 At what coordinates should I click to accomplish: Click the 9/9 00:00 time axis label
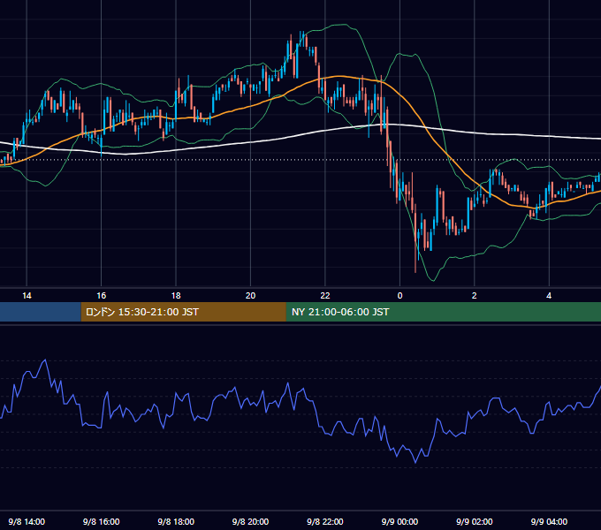(x=399, y=521)
